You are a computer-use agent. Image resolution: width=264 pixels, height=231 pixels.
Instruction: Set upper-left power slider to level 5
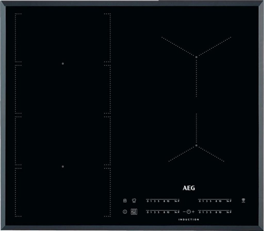click(x=158, y=201)
